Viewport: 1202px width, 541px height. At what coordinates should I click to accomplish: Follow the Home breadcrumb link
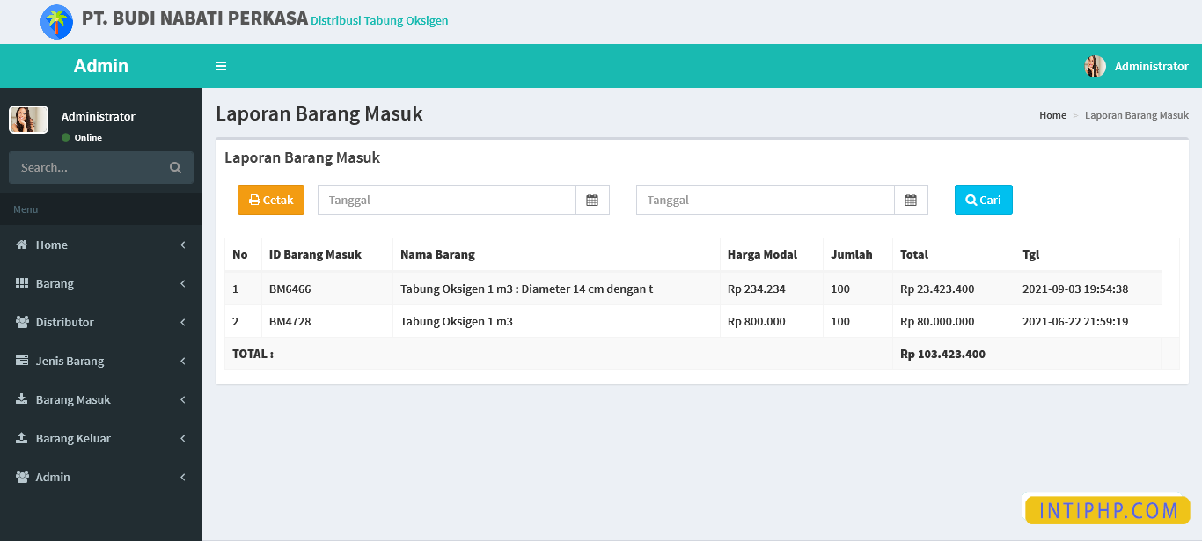pos(1052,115)
